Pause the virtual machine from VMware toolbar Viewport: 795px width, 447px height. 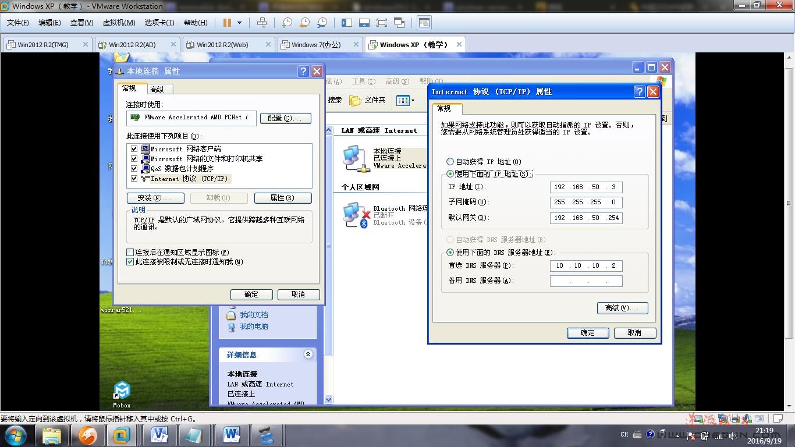(x=227, y=23)
